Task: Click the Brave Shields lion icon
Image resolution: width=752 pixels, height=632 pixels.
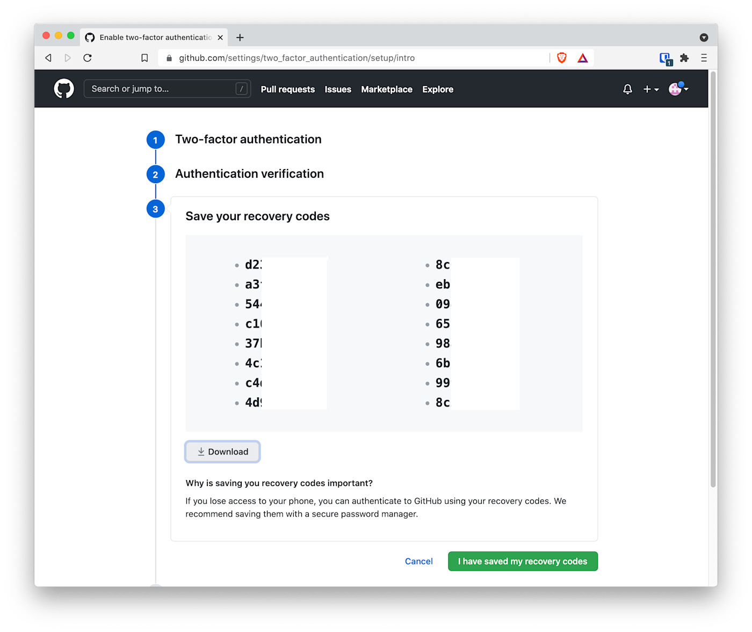Action: click(x=562, y=58)
